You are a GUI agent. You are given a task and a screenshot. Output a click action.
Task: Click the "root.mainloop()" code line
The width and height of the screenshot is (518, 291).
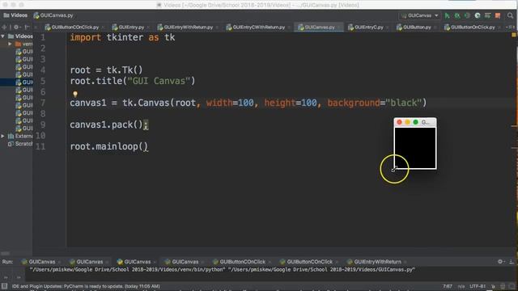pos(109,146)
